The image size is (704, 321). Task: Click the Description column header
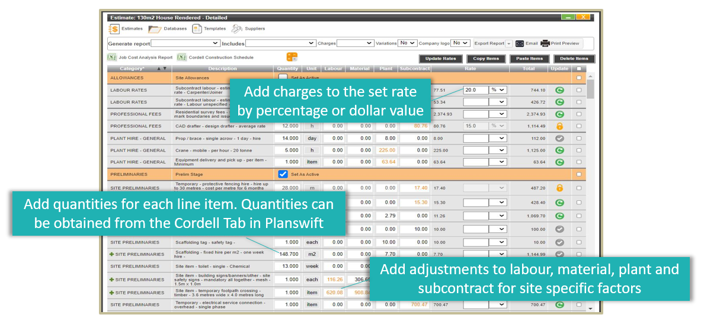(x=222, y=69)
